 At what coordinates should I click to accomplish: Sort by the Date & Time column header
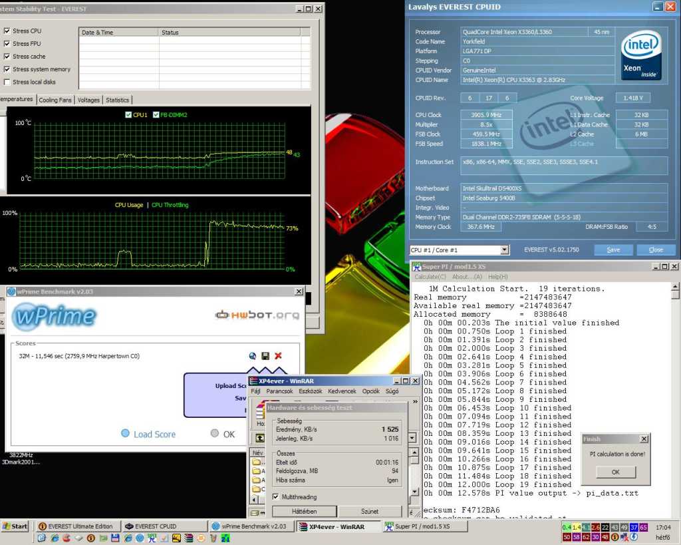(118, 32)
